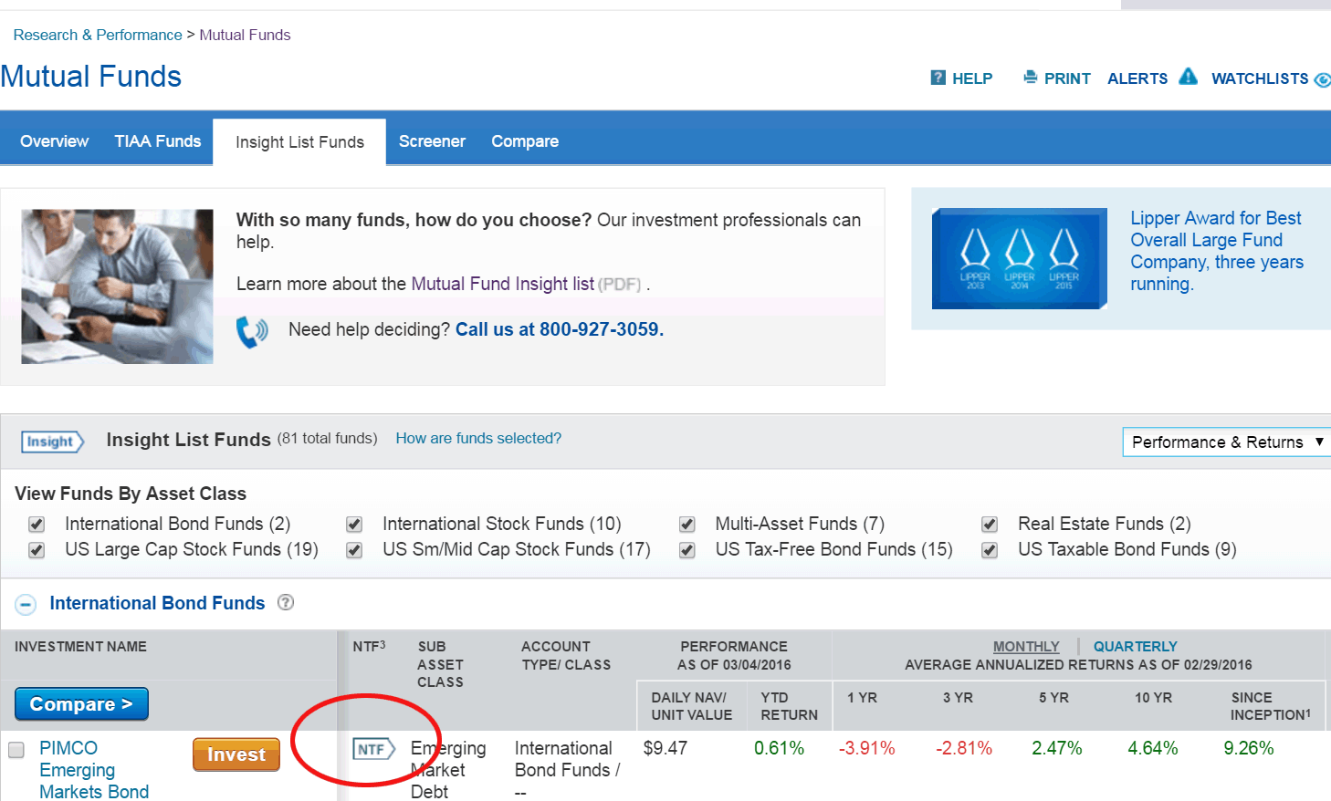Open the Compare tab
The width and height of the screenshot is (1331, 801).
[525, 141]
